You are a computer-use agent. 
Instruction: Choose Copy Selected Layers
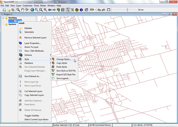(35, 95)
